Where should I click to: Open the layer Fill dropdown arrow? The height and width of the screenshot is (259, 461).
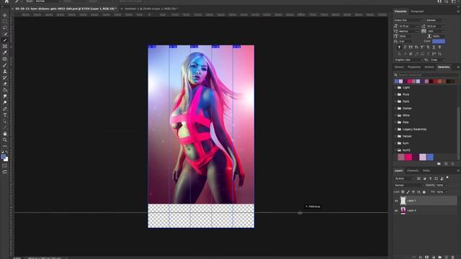click(x=447, y=192)
